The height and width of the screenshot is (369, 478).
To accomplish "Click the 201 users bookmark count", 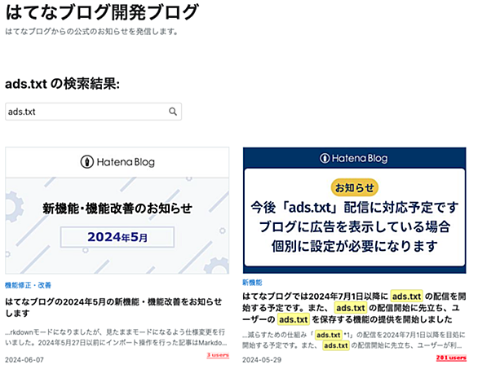I will pyautogui.click(x=451, y=358).
